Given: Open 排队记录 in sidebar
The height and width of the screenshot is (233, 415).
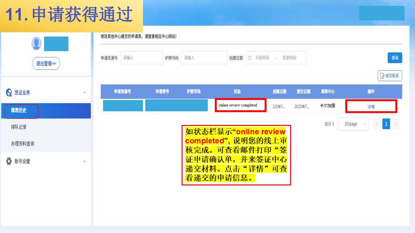Looking at the screenshot, I should 19,127.
